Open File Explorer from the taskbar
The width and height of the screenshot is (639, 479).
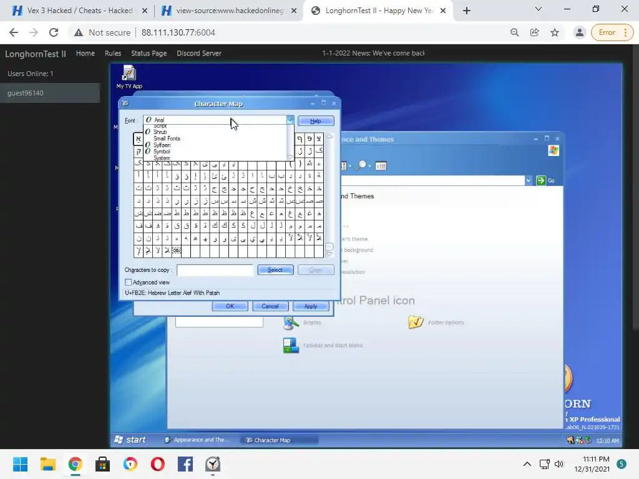(47, 464)
